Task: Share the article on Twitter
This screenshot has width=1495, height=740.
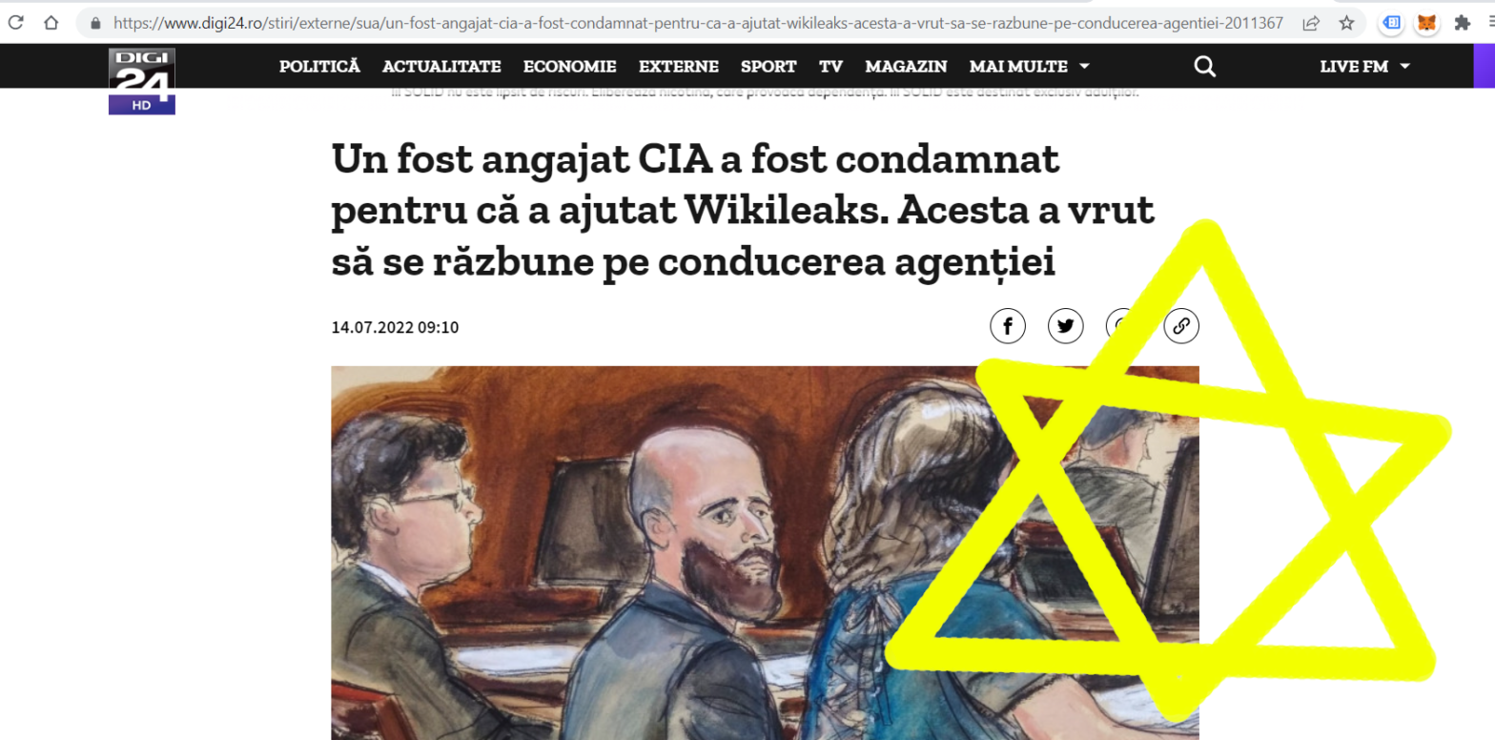Action: [1065, 326]
